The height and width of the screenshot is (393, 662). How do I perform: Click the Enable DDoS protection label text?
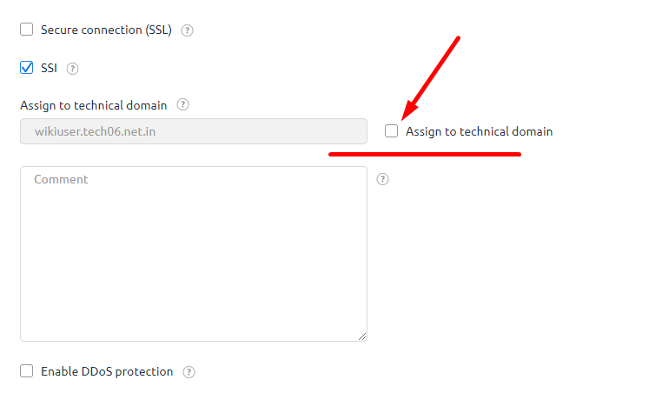107,371
